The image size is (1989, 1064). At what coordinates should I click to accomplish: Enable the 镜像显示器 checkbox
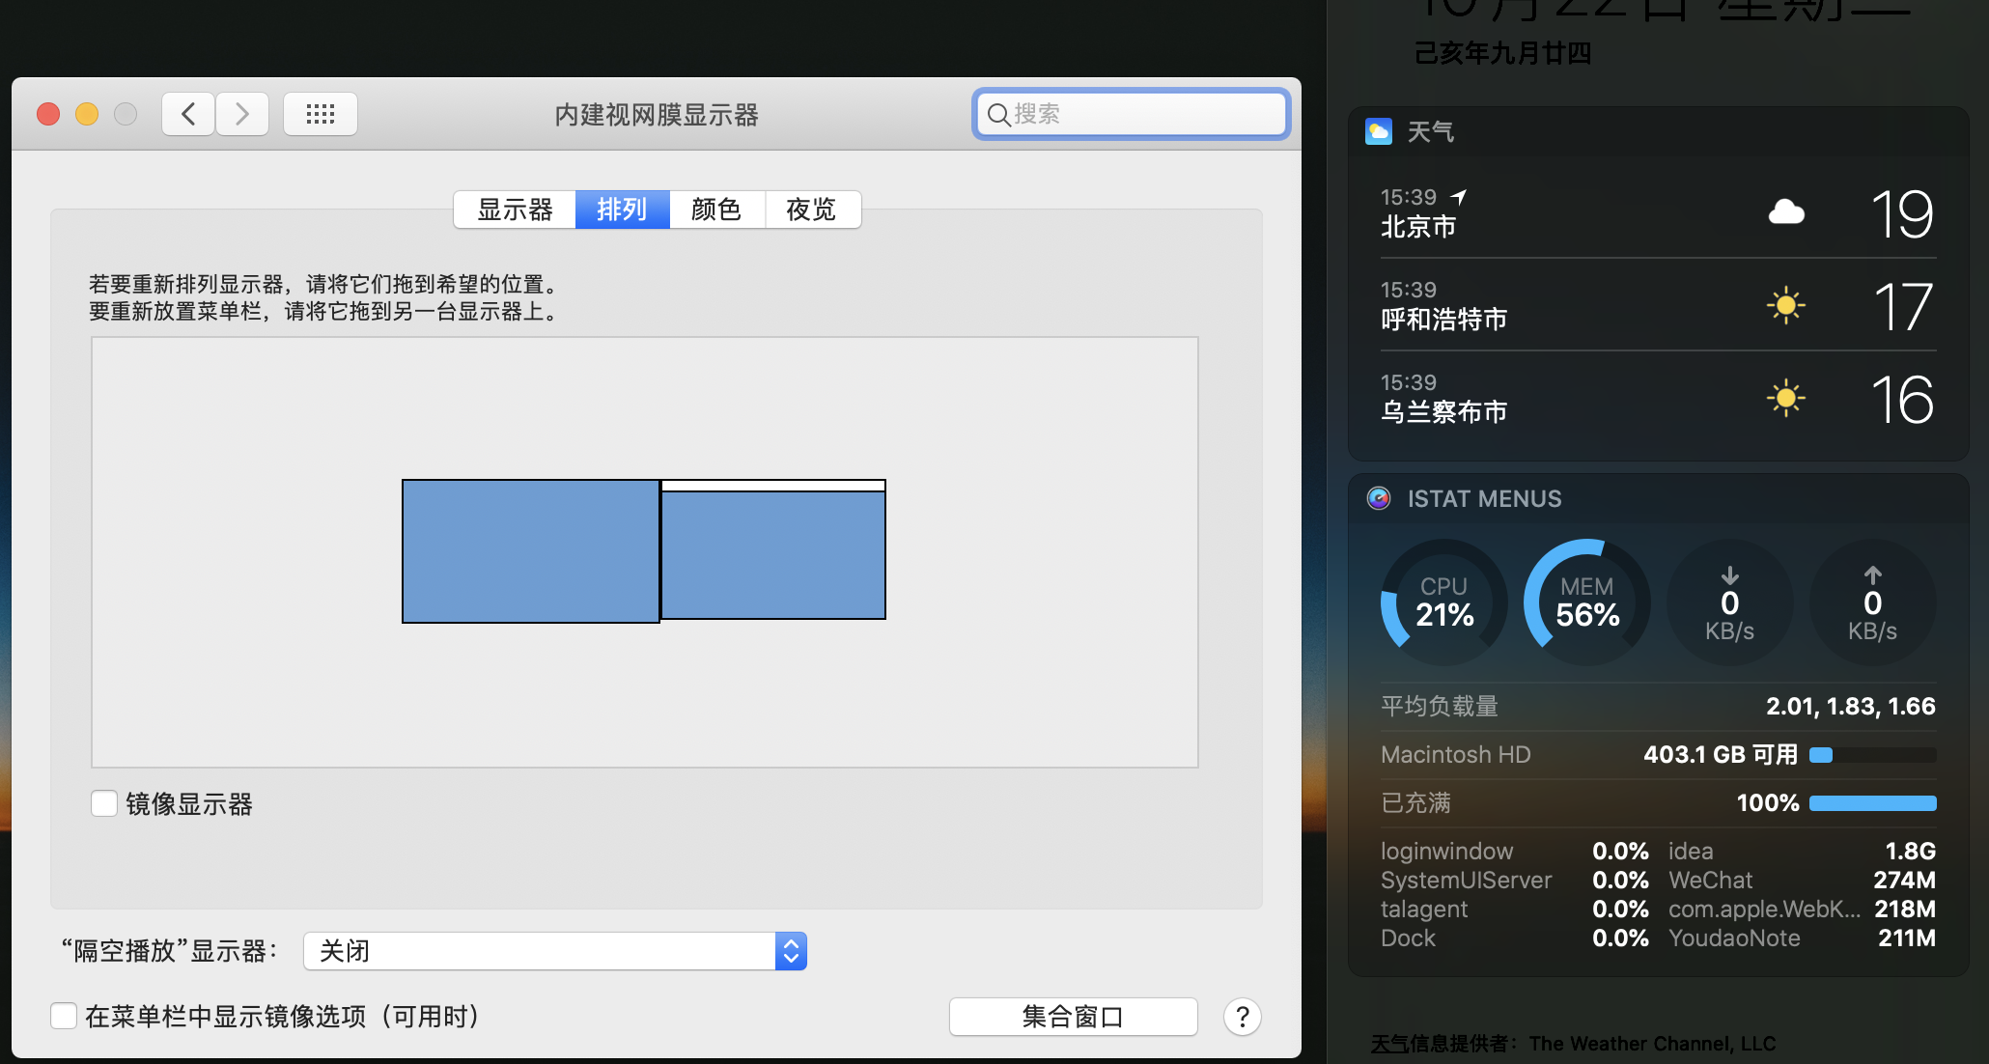104,803
